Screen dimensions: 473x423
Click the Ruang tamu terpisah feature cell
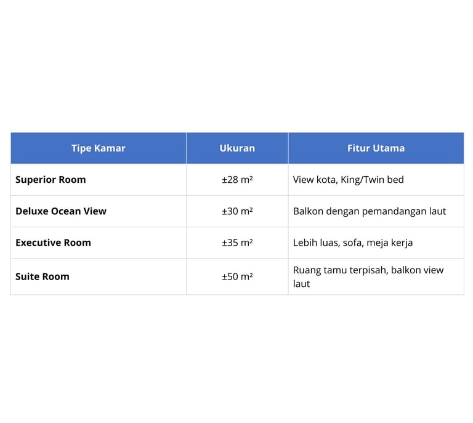(x=376, y=276)
